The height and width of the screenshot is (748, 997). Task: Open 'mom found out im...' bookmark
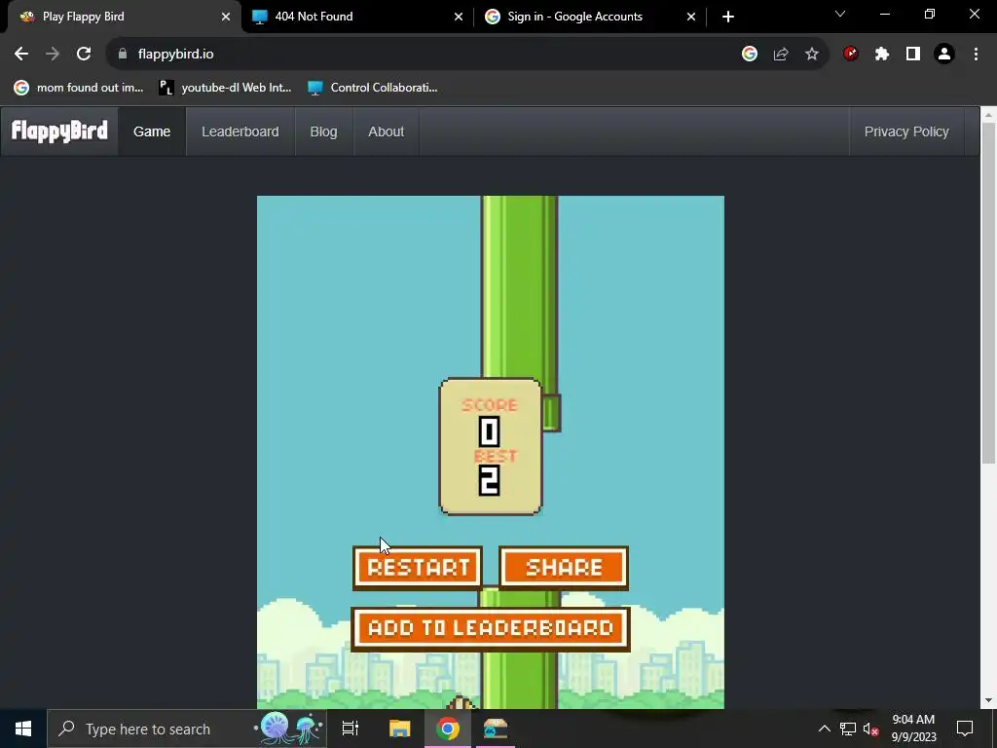[80, 88]
